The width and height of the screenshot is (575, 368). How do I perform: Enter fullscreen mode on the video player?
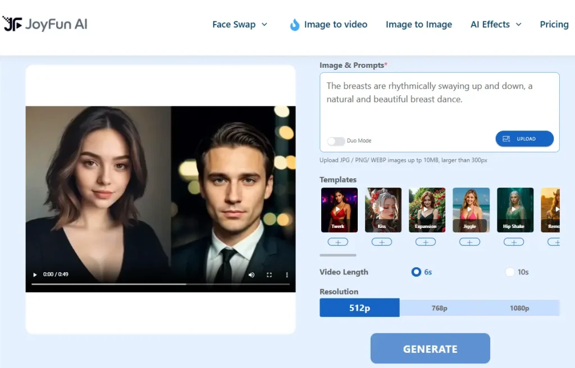coord(270,274)
